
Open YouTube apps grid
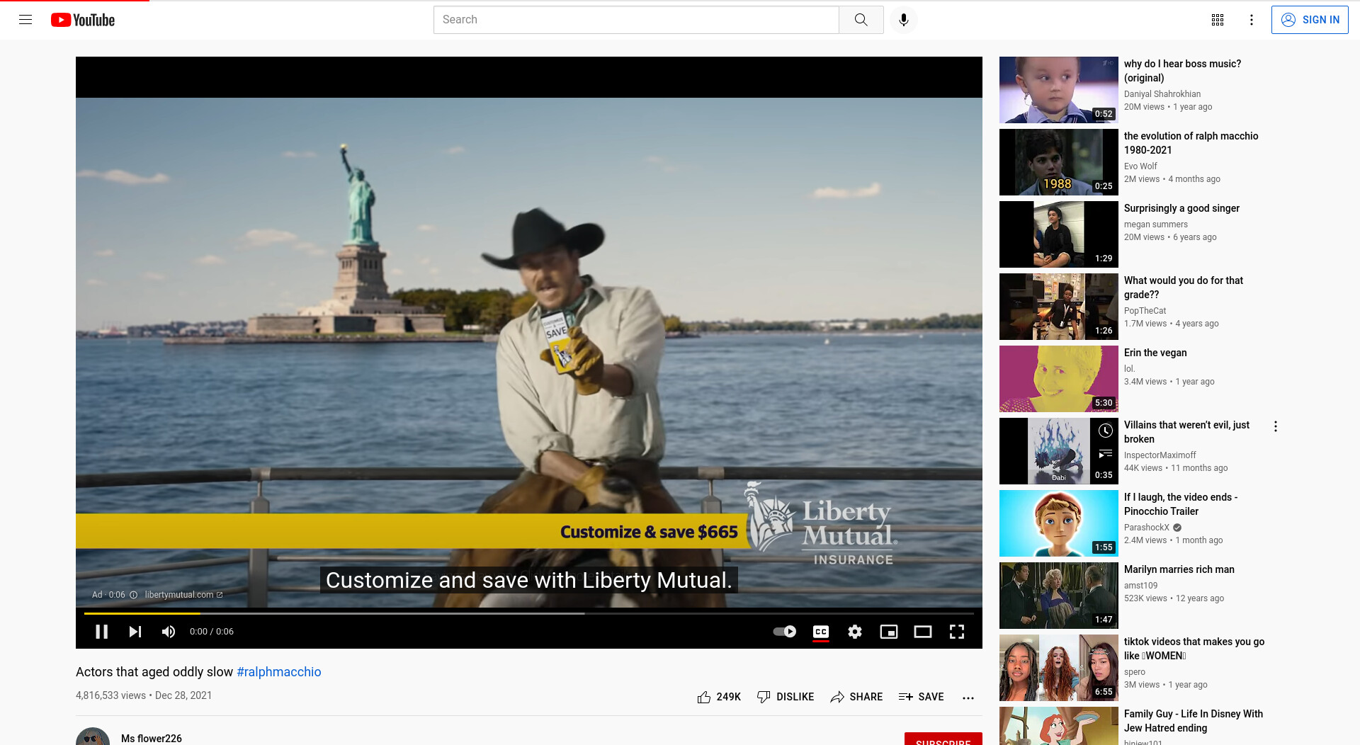[1218, 20]
